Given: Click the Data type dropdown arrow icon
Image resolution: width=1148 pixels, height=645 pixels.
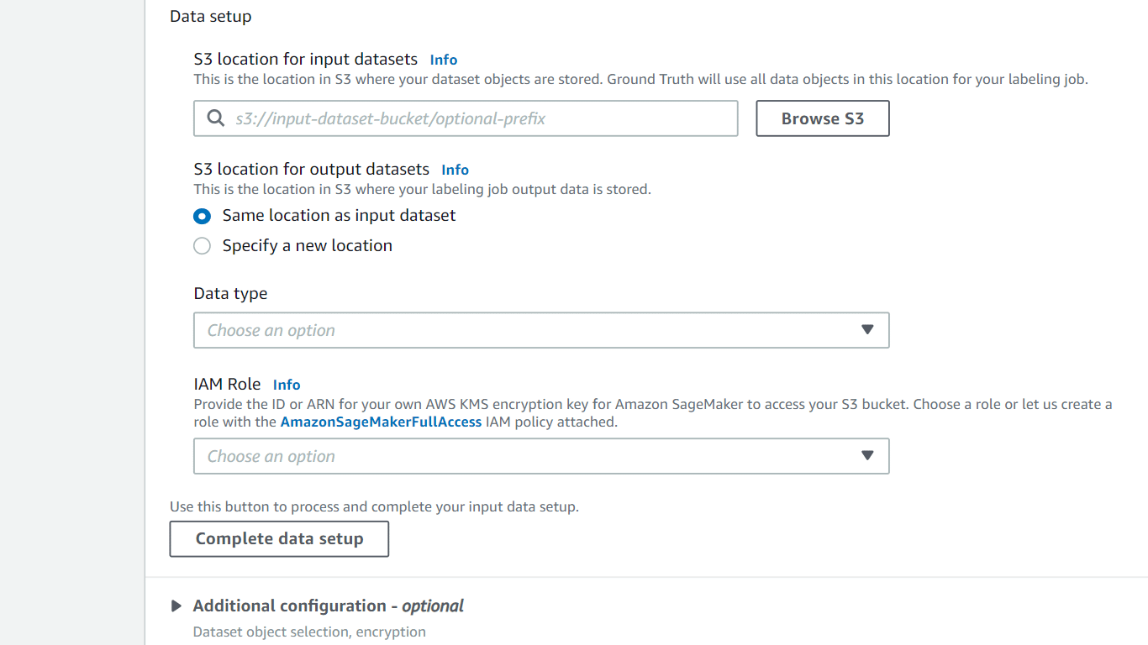Looking at the screenshot, I should (867, 330).
